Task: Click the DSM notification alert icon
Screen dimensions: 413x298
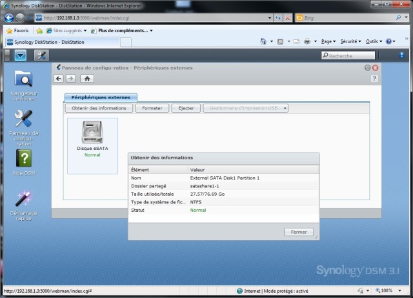Action: (x=401, y=55)
